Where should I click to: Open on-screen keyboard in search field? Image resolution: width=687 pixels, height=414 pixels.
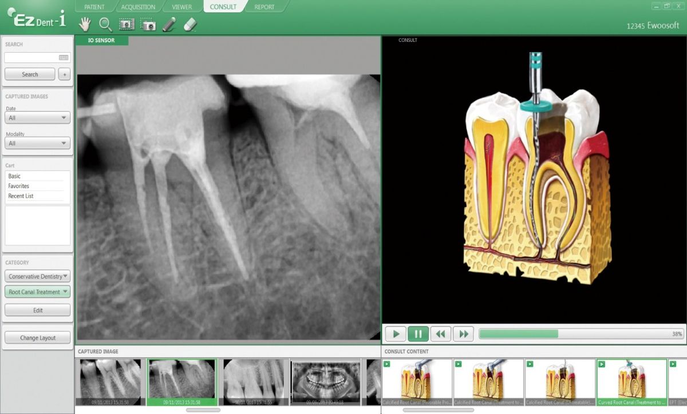pyautogui.click(x=64, y=58)
